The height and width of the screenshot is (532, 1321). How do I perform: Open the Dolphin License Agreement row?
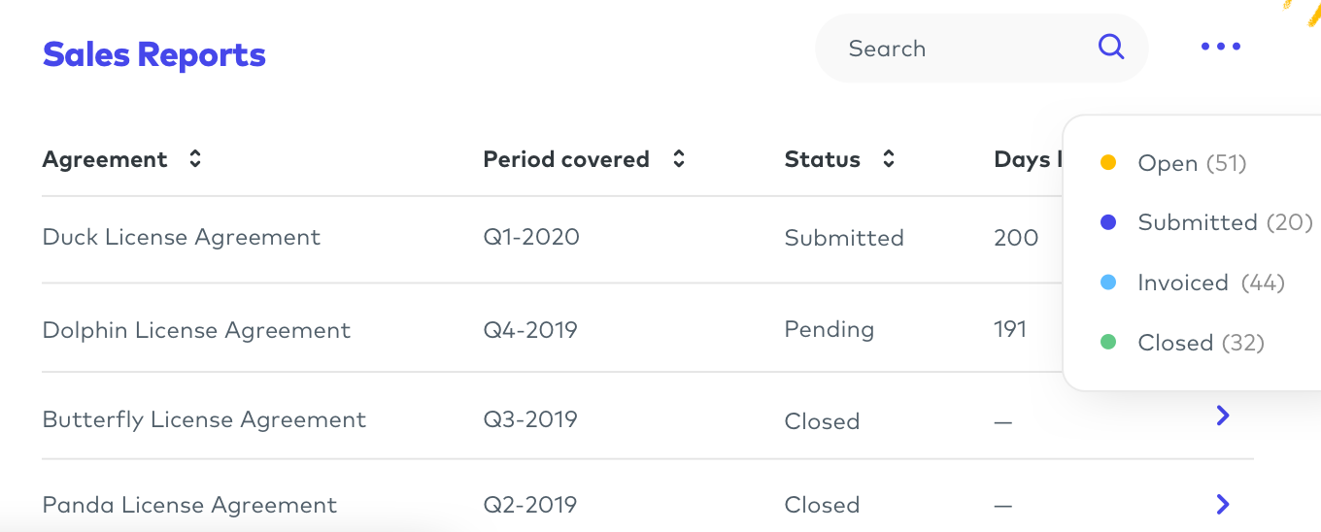(x=196, y=330)
